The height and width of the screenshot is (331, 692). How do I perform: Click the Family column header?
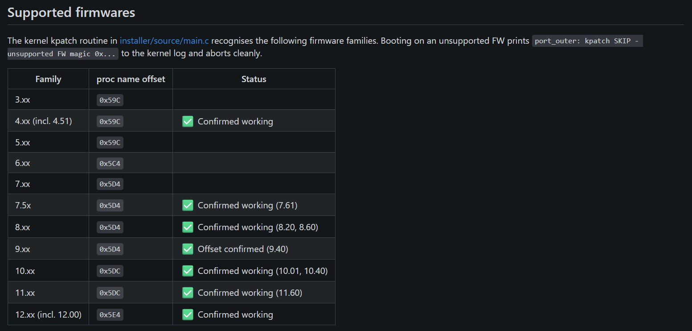(48, 79)
